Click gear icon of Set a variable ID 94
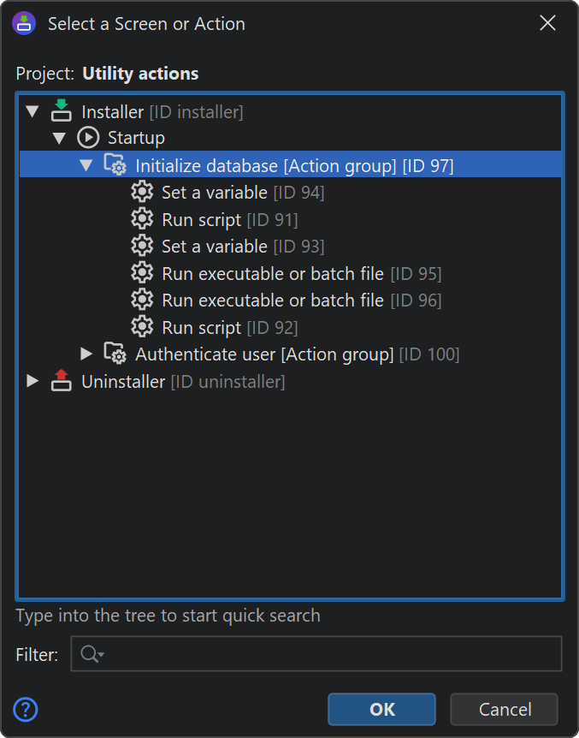 point(142,192)
